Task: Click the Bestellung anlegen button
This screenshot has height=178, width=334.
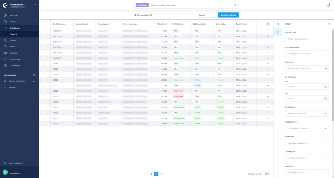Action: coord(228,15)
